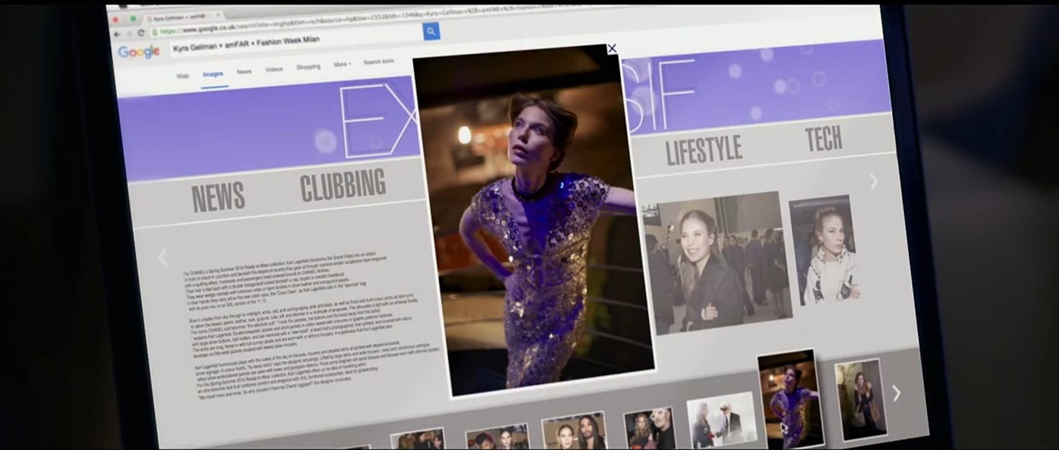Click the right arrow above the two photos

tap(873, 181)
